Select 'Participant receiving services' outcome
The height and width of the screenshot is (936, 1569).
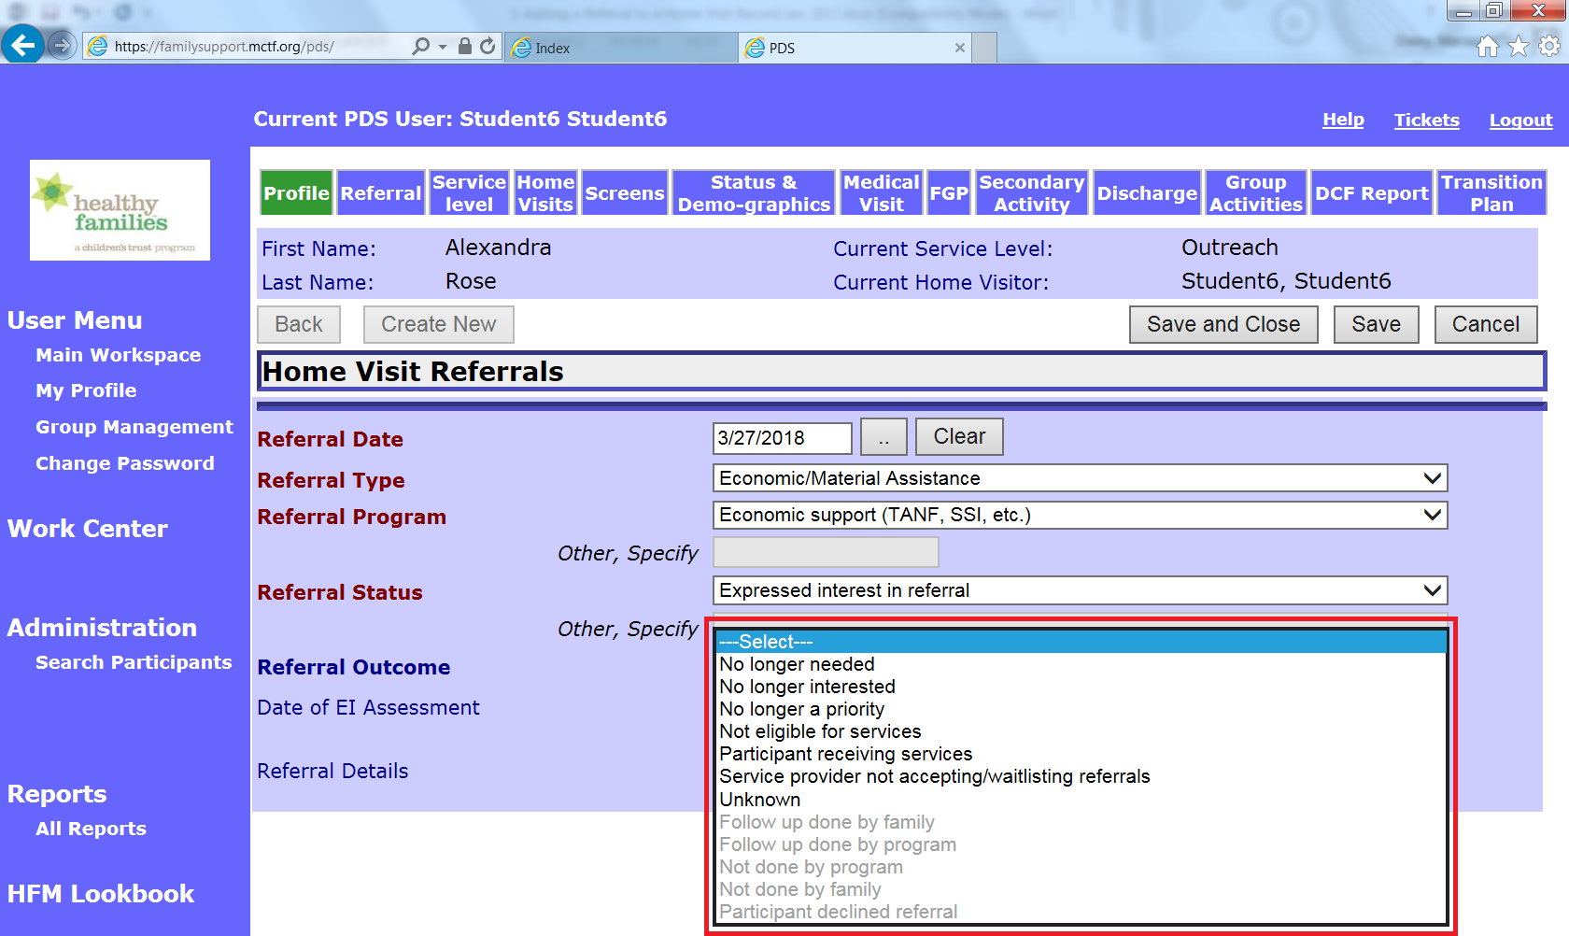pos(1081,754)
